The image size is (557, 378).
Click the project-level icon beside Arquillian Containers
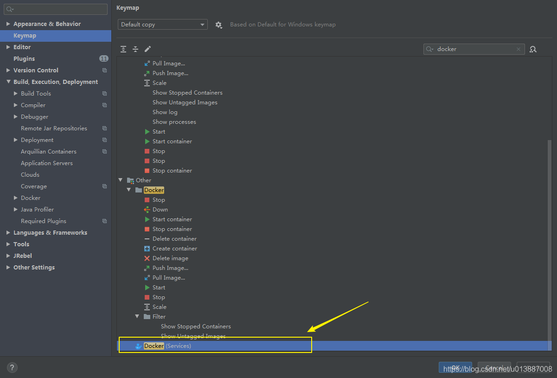104,152
